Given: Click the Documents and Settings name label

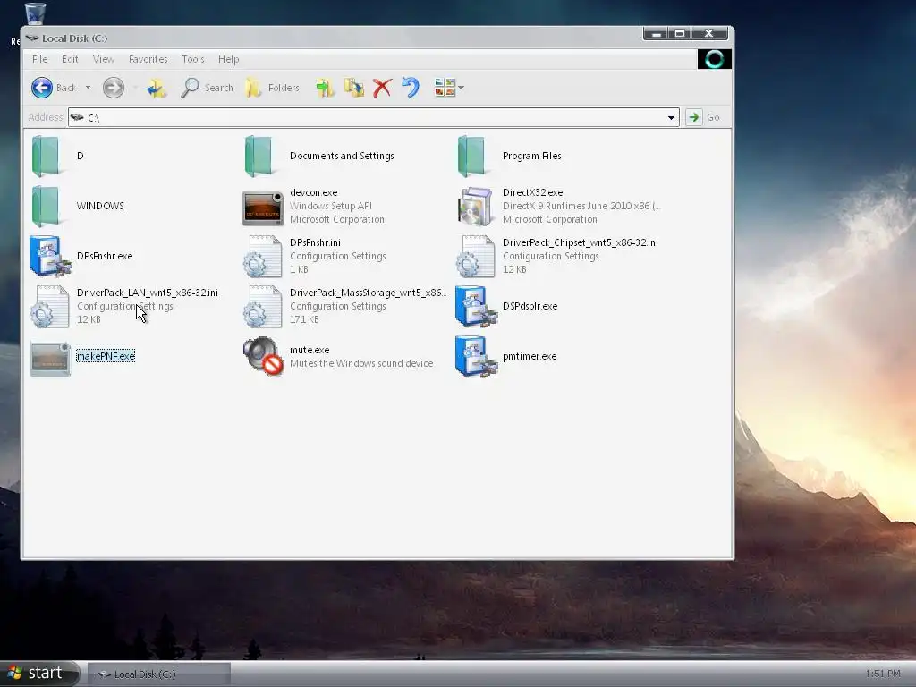Looking at the screenshot, I should click(342, 156).
